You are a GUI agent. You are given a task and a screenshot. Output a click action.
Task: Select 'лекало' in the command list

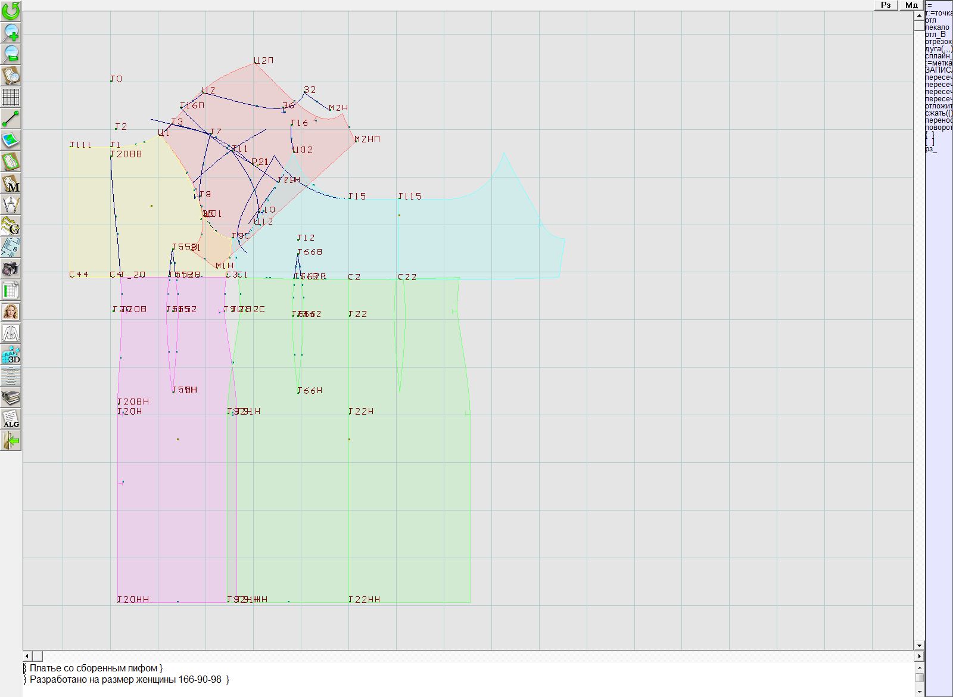click(938, 27)
